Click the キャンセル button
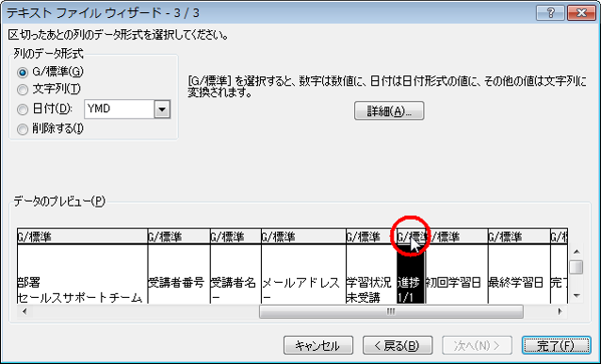This screenshot has width=601, height=364. [318, 345]
